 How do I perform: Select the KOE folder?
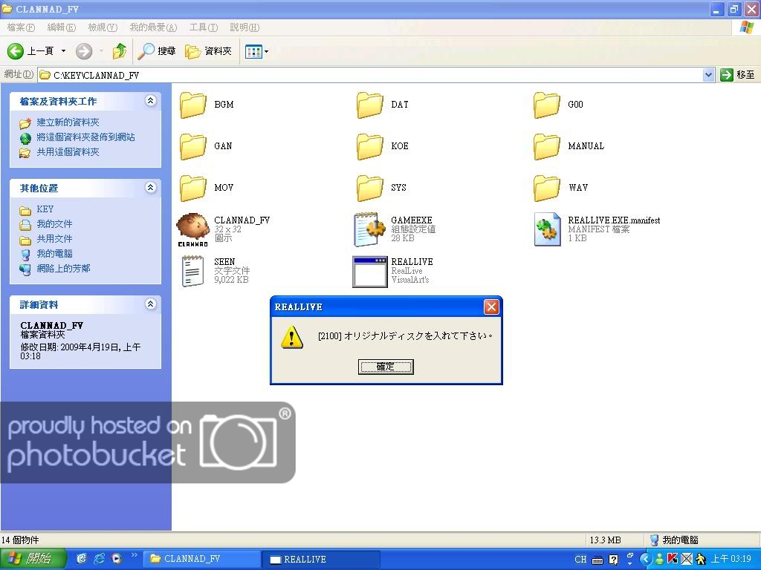[x=383, y=146]
